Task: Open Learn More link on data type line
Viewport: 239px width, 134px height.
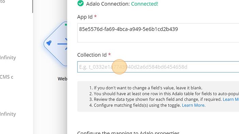Action: click(x=231, y=99)
